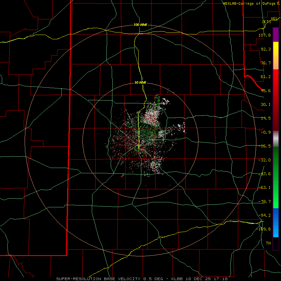Viewport: 281px width, 281px height.
Task: Click the 30.1 velocity scale value
Action: 266,105
